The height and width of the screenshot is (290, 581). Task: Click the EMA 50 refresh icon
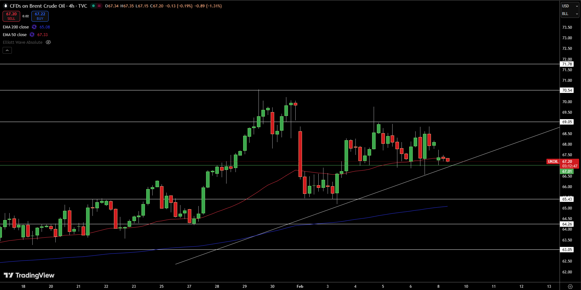pyautogui.click(x=32, y=35)
